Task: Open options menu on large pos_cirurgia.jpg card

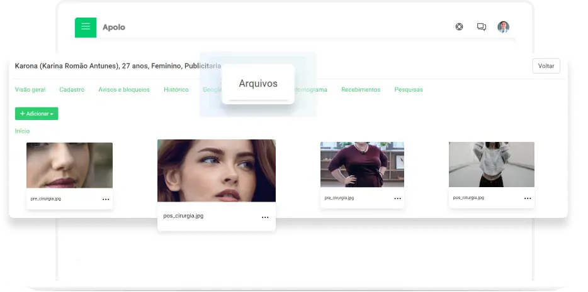Action: pyautogui.click(x=265, y=217)
